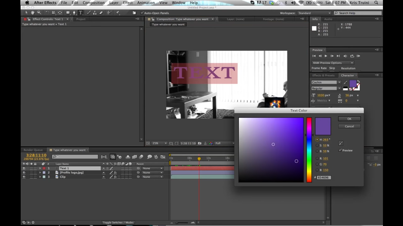Hide the Clip layer
403x226 pixels.
[24, 177]
